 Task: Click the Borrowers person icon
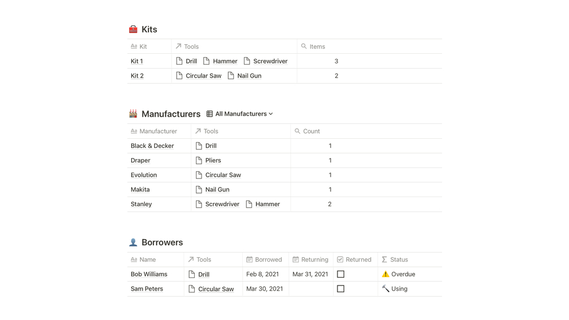click(x=133, y=242)
